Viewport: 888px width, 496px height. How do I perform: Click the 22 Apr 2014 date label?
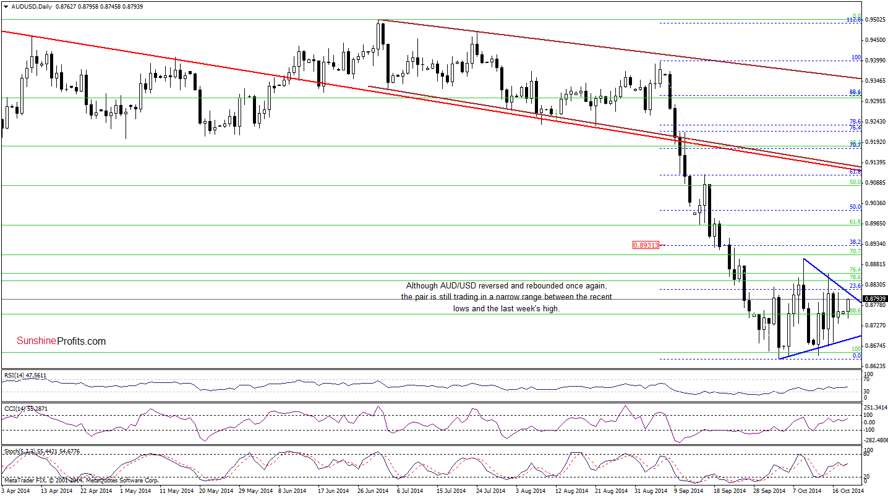click(96, 490)
